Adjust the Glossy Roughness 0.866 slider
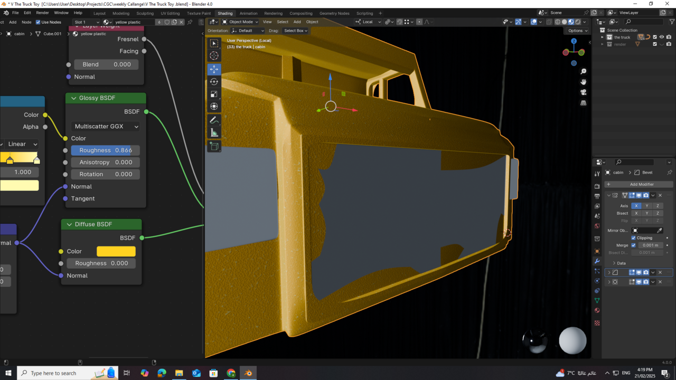The height and width of the screenshot is (380, 676). (x=106, y=150)
